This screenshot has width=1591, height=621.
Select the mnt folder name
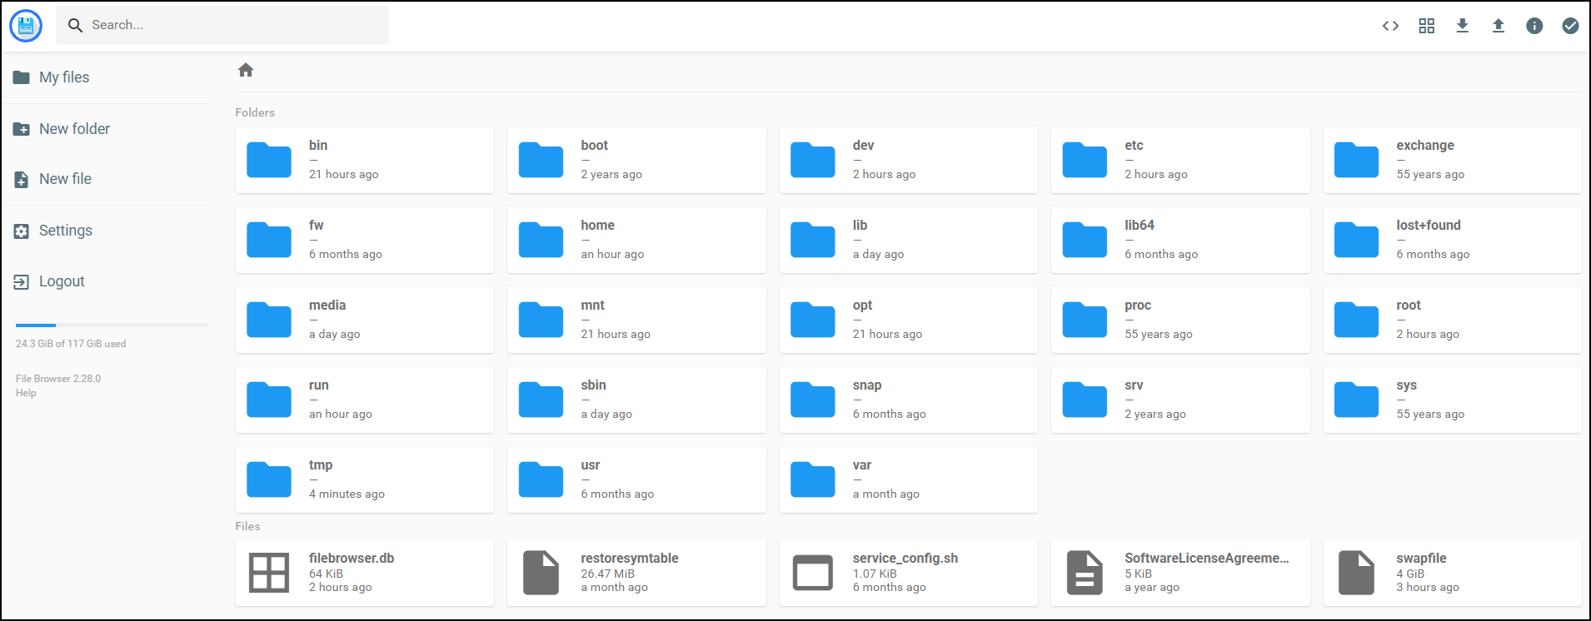tap(593, 306)
